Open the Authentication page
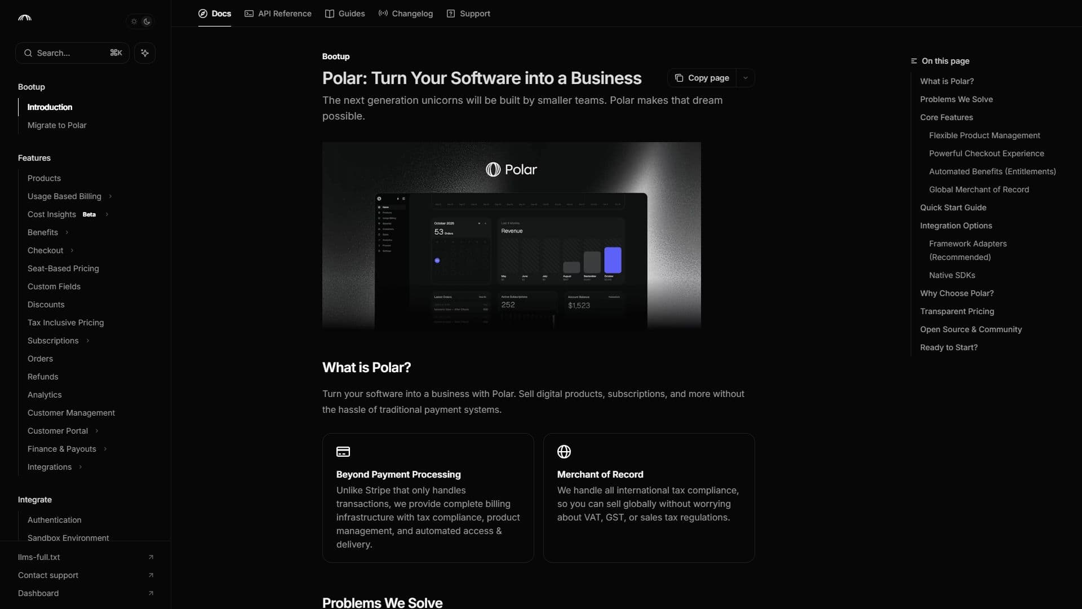Screen dimensions: 1082x609 [54, 520]
